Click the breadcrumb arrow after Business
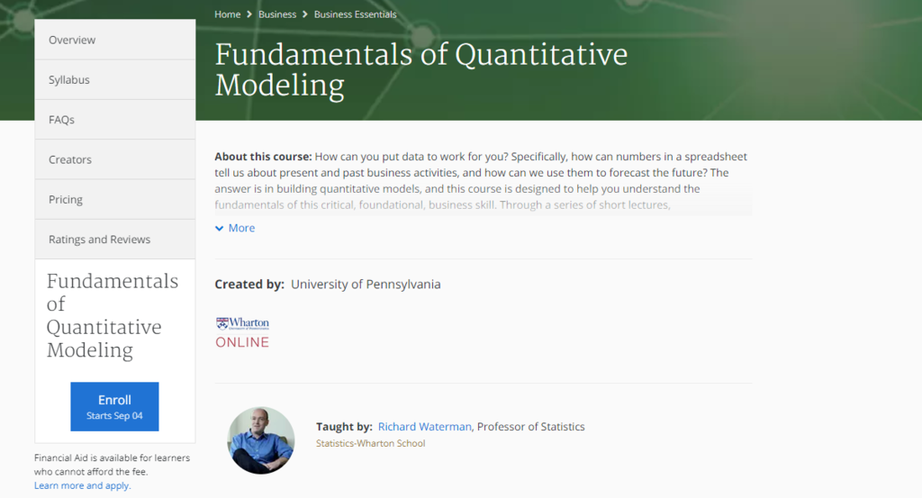922x498 pixels. pos(305,14)
